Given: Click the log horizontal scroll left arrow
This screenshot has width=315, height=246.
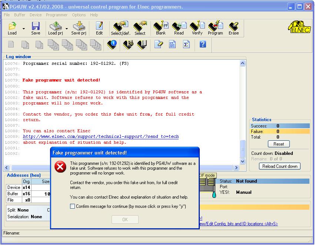Looking at the screenshot, I should (7, 167).
